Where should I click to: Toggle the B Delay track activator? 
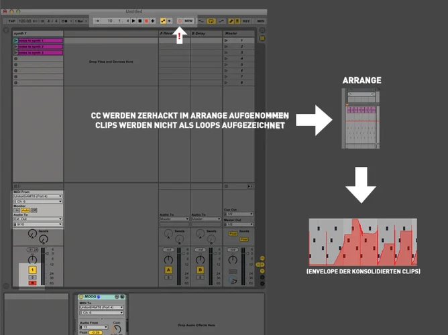201,269
